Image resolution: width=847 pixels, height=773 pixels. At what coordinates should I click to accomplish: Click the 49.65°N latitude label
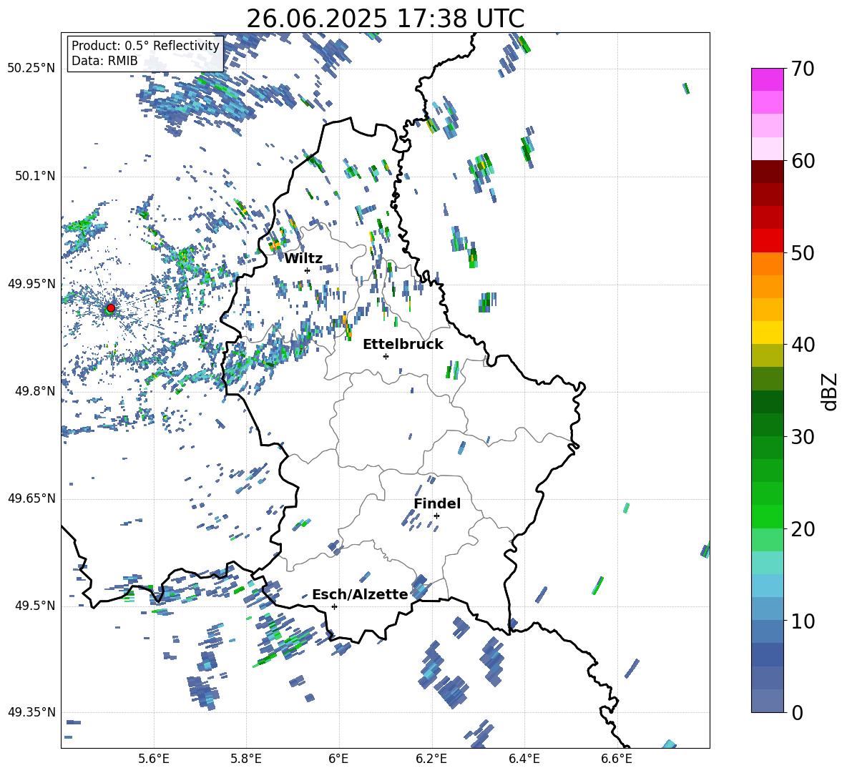[x=31, y=498]
